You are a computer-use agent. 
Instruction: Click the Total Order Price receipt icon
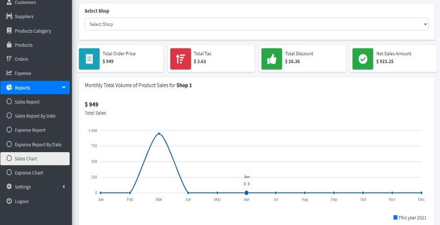(x=89, y=59)
